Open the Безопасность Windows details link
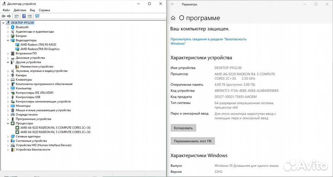This screenshot has width=333, height=177. 208,41
